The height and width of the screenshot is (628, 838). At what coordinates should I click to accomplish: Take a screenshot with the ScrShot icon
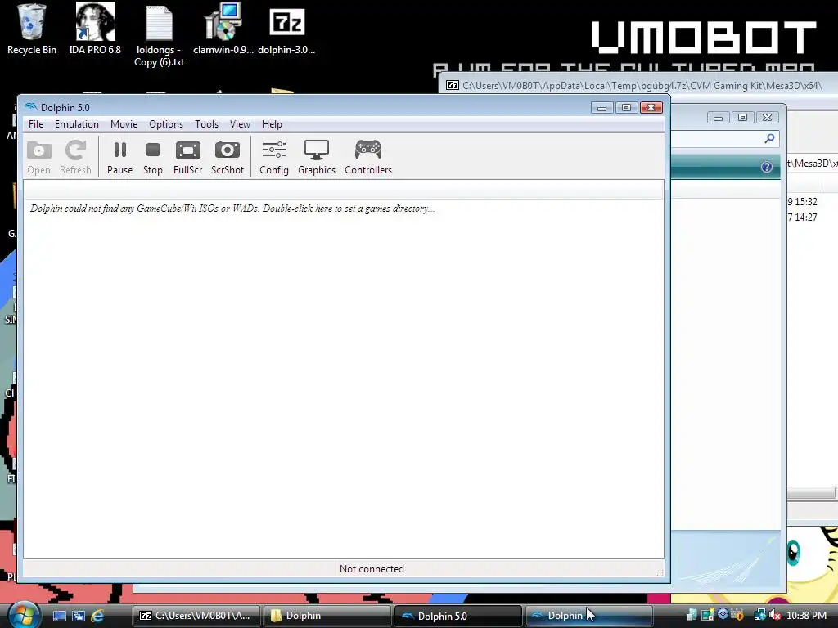pos(228,158)
